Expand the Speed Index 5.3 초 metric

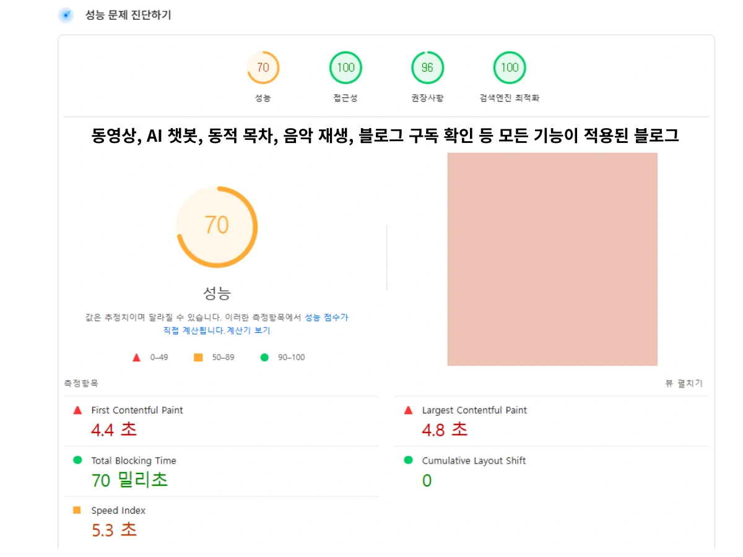point(115,530)
